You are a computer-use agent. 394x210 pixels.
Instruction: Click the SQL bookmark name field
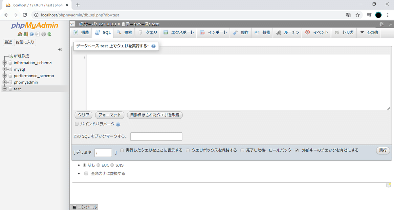[x=156, y=136]
